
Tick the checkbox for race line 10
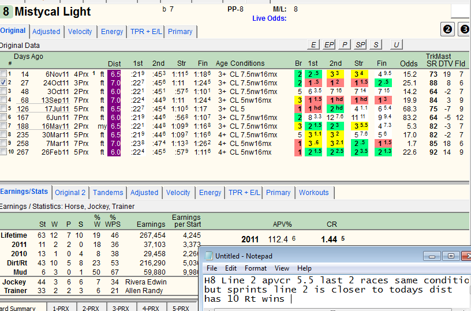pyautogui.click(x=3, y=152)
